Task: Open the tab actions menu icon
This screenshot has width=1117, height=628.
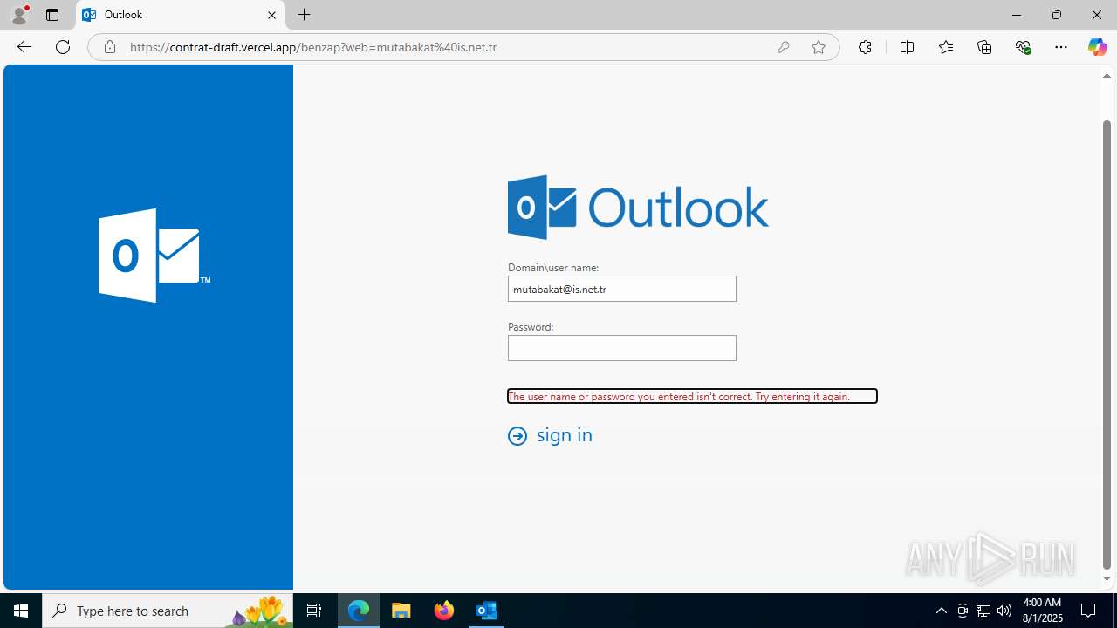Action: click(52, 15)
